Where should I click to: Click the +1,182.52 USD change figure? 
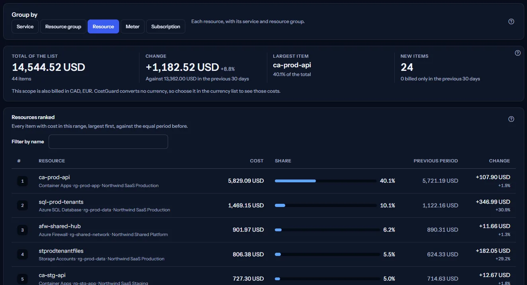[182, 67]
